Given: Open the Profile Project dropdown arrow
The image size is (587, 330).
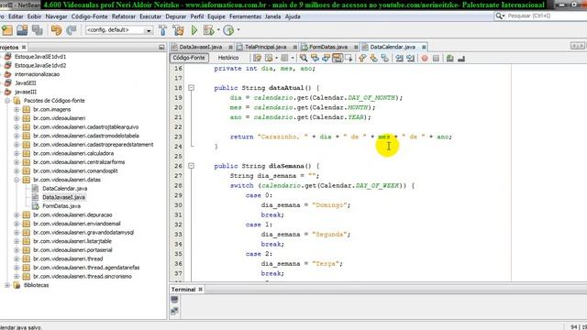Looking at the screenshot, I should (x=238, y=30).
